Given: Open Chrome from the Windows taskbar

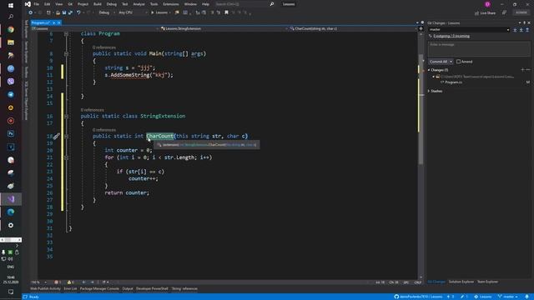Looking at the screenshot, I should [11, 30].
